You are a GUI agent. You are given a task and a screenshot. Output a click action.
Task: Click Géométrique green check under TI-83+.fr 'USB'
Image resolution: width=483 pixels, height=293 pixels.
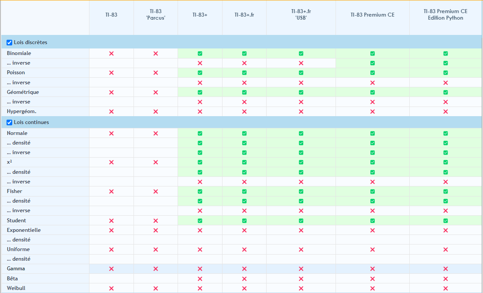(x=301, y=92)
